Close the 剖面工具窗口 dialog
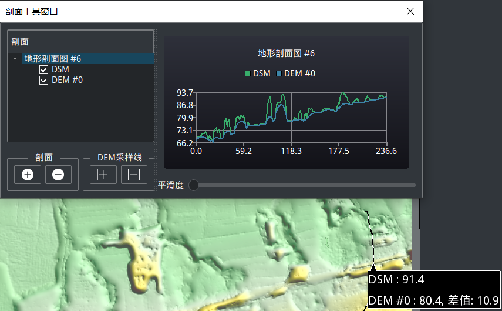 click(410, 12)
